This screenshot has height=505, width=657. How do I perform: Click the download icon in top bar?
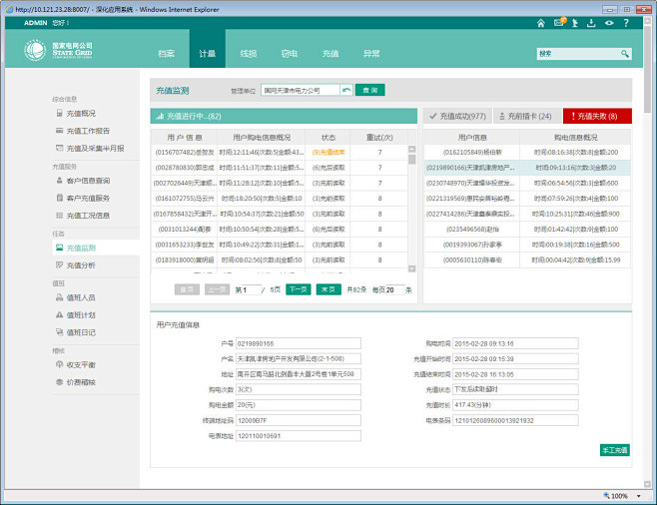[x=591, y=23]
